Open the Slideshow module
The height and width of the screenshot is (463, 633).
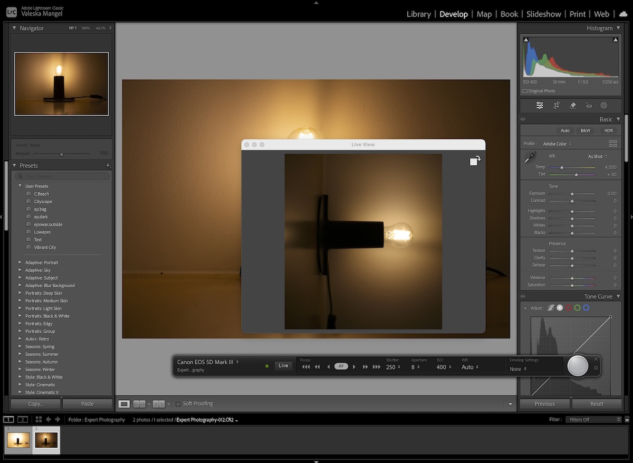pyautogui.click(x=543, y=14)
